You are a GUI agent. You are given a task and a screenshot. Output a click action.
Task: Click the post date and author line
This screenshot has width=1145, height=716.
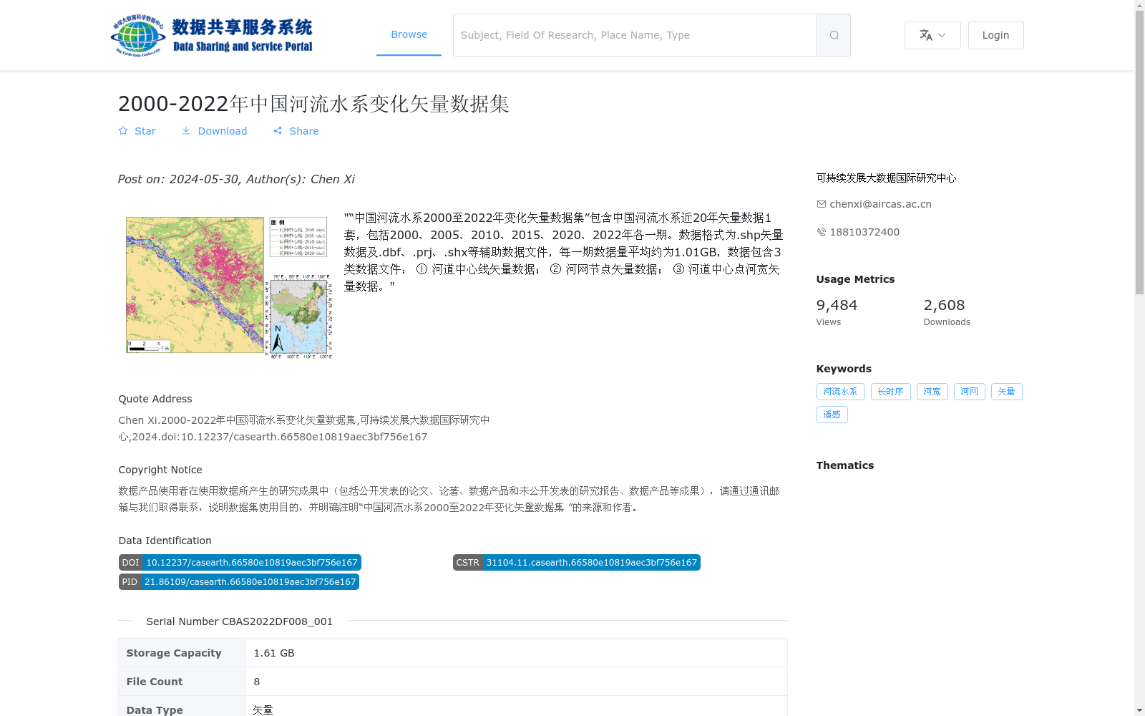[236, 180]
